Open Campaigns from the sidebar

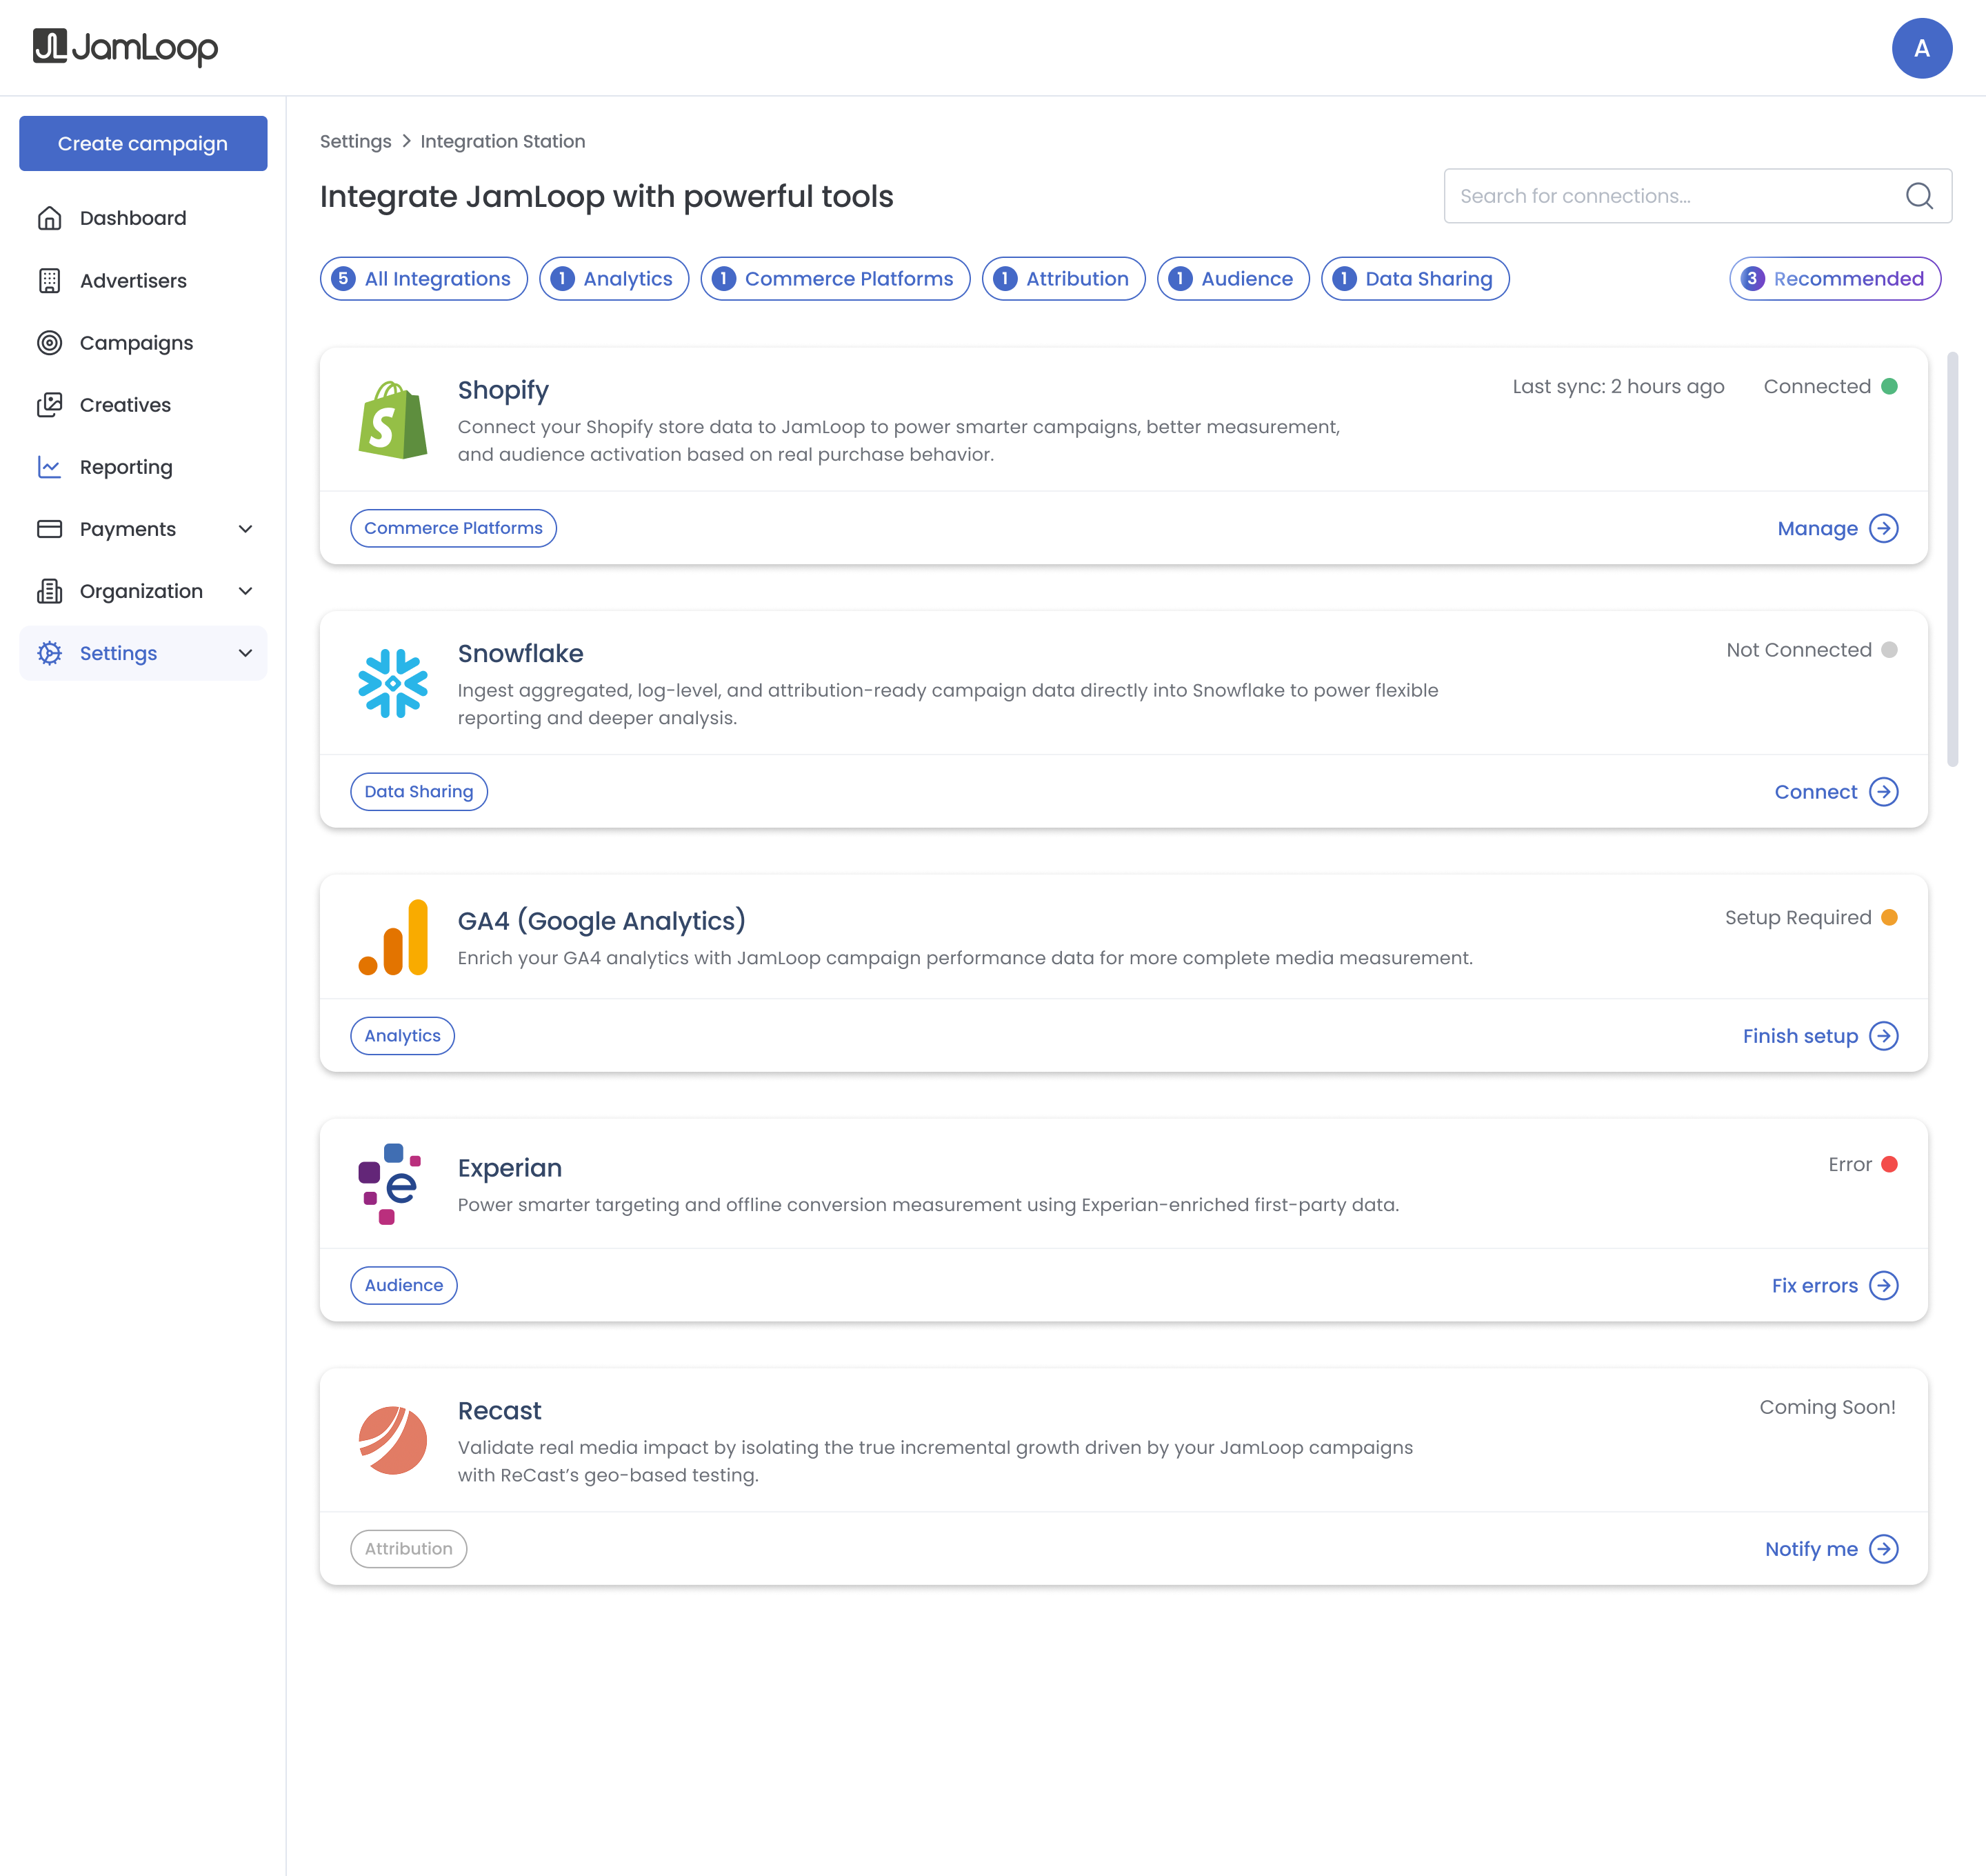click(x=136, y=343)
